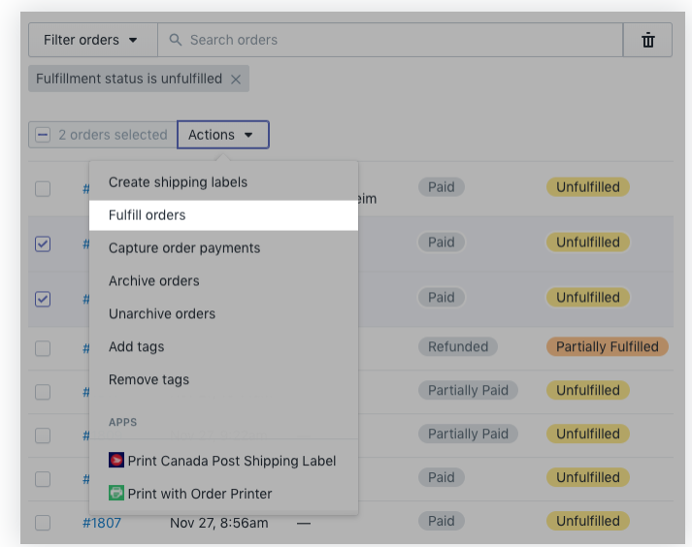Click the trash delete icon button
The width and height of the screenshot is (692, 547).
[647, 40]
